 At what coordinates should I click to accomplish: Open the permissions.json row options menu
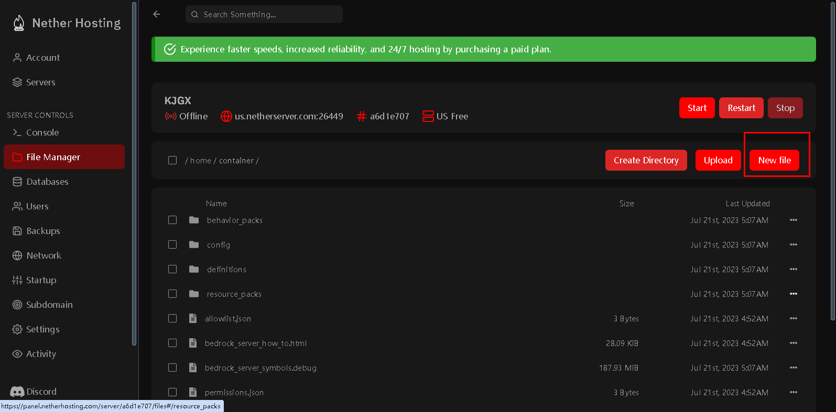(x=794, y=392)
